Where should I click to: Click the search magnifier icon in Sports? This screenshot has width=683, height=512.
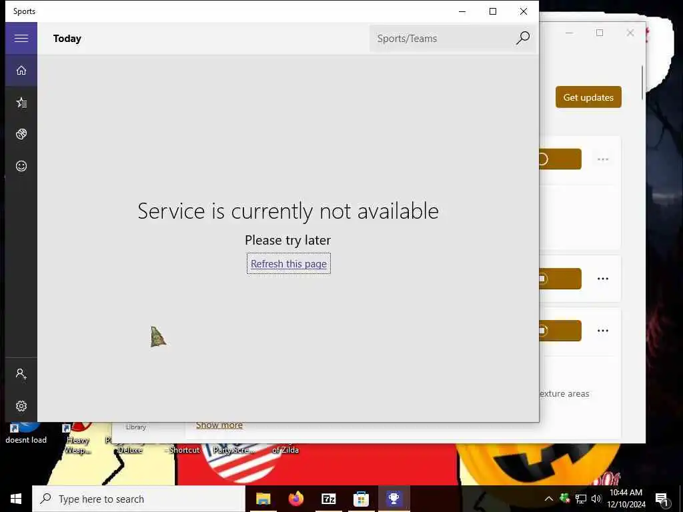pyautogui.click(x=523, y=38)
